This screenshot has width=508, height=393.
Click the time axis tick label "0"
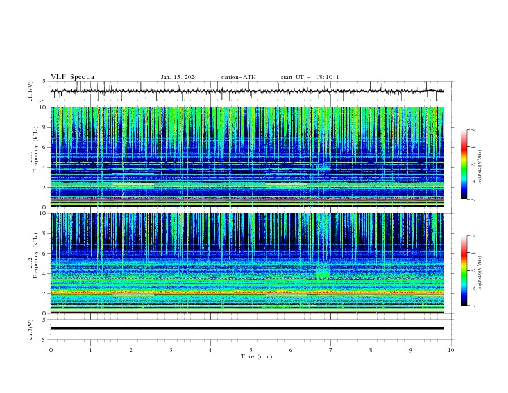pos(51,350)
